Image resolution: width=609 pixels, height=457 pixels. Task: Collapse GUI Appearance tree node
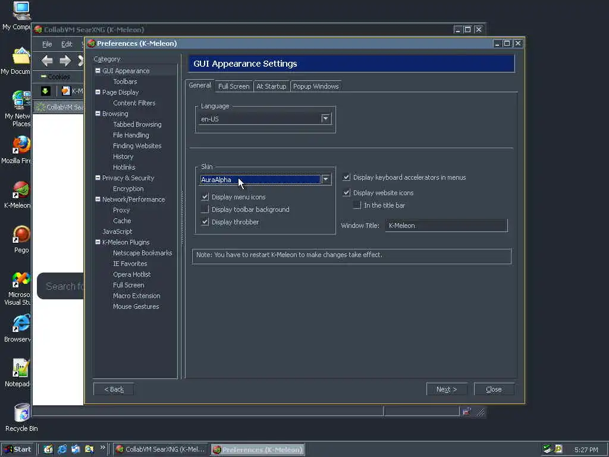(98, 71)
